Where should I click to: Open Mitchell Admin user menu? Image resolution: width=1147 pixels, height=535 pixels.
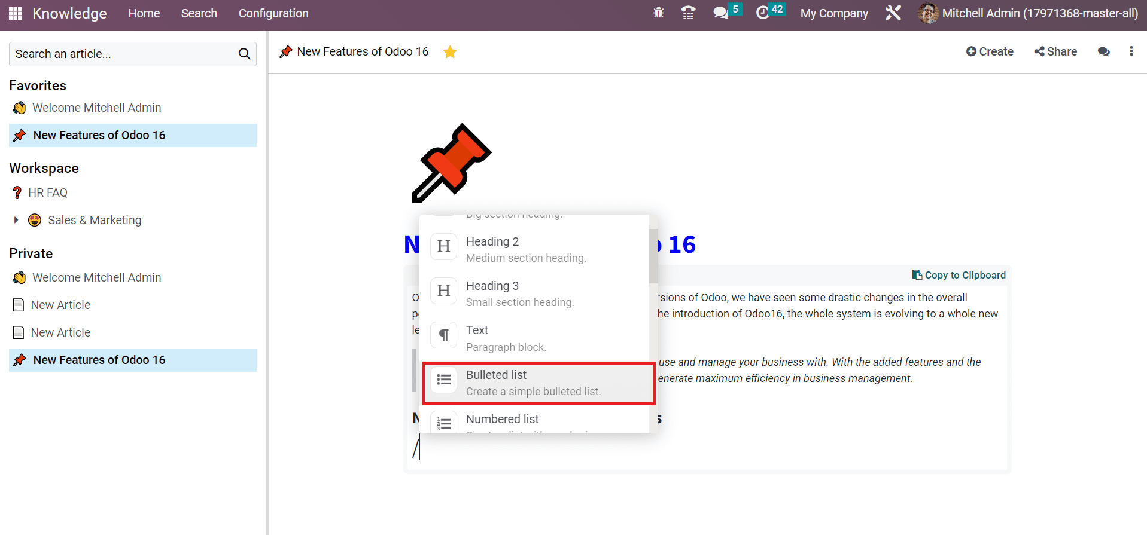(x=1028, y=13)
